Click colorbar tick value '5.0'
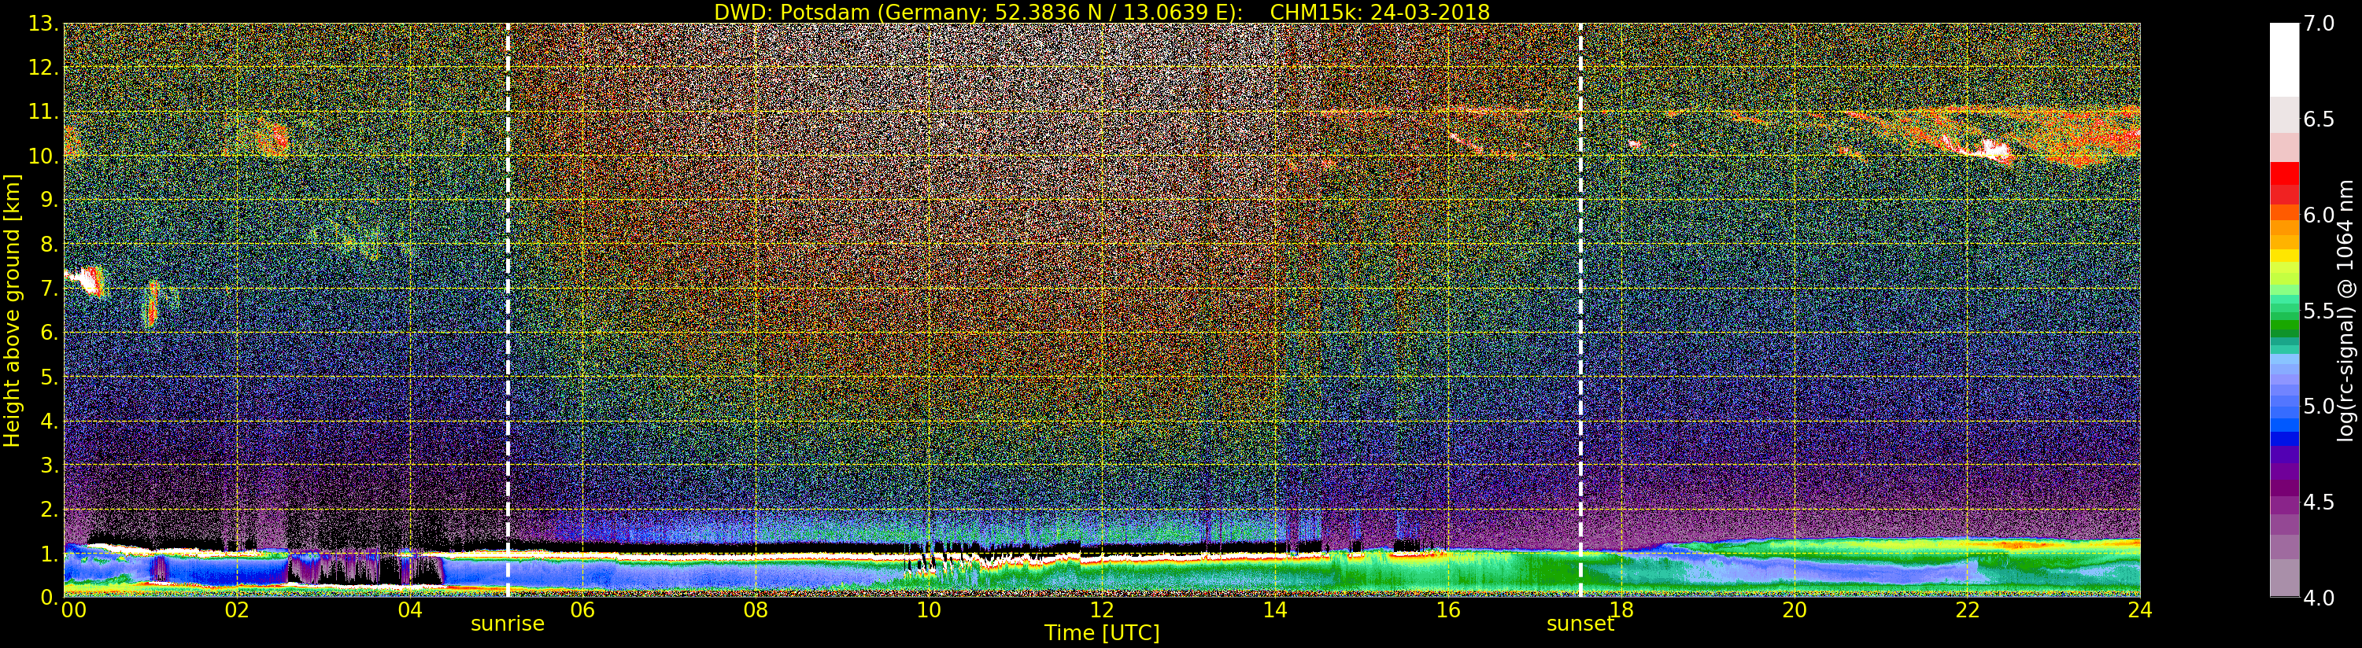The height and width of the screenshot is (648, 2362). point(2319,406)
